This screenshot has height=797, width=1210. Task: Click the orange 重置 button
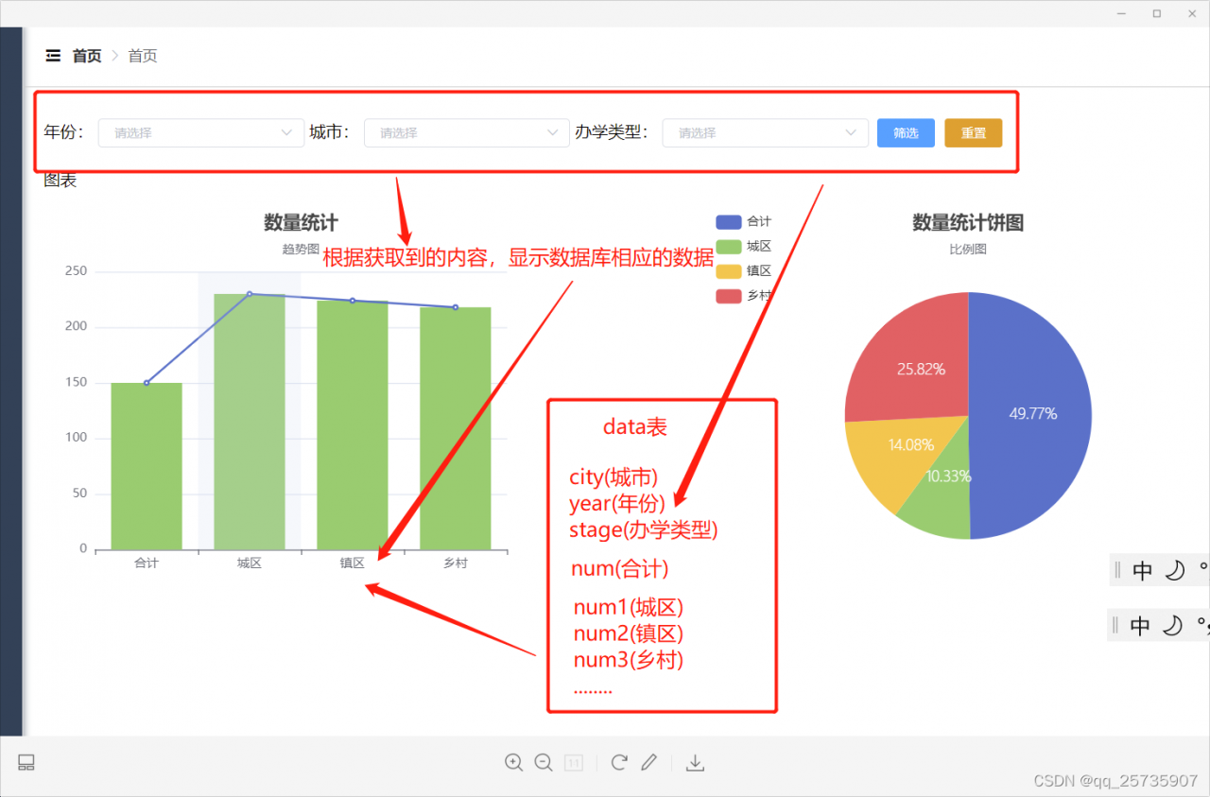pos(973,133)
